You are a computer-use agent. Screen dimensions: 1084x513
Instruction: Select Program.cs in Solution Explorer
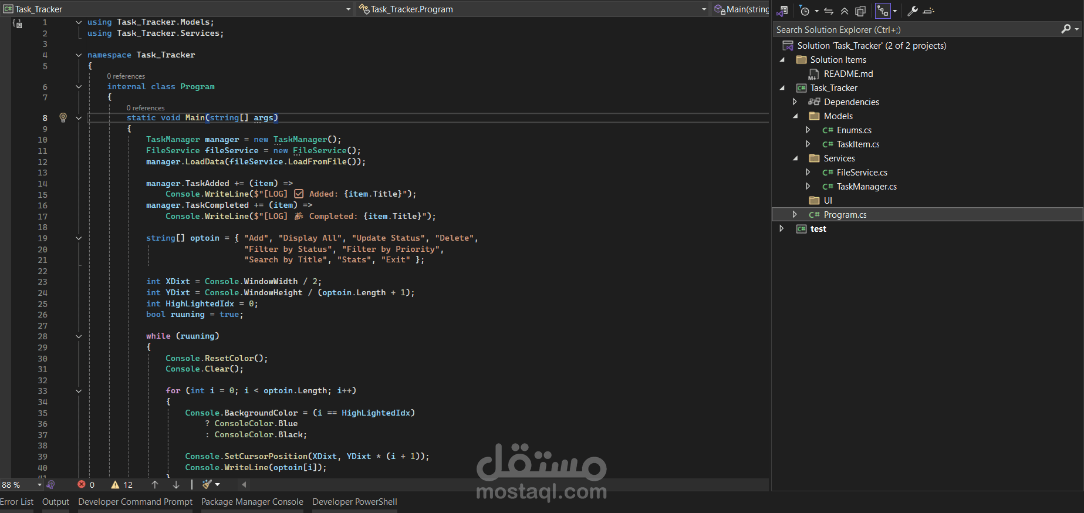pos(845,215)
